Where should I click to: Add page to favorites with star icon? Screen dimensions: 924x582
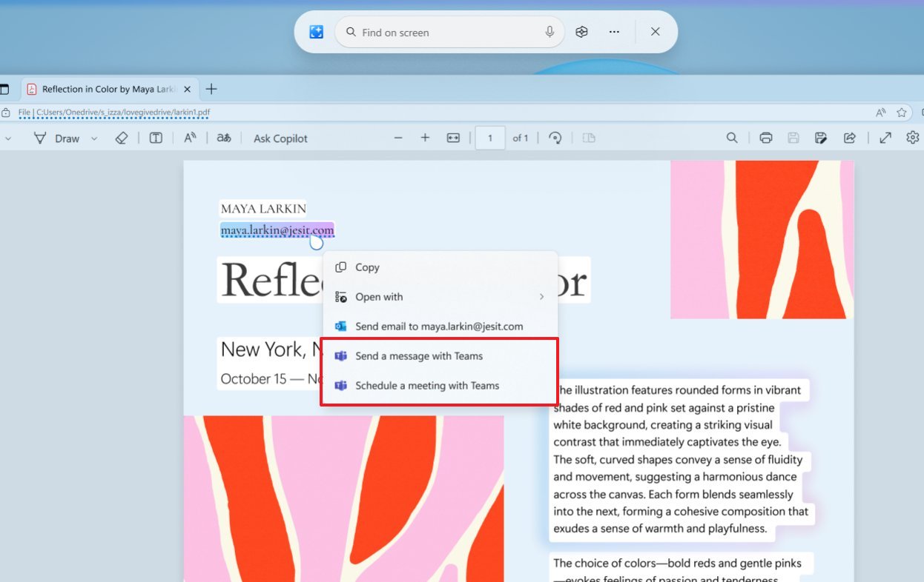[x=902, y=113]
